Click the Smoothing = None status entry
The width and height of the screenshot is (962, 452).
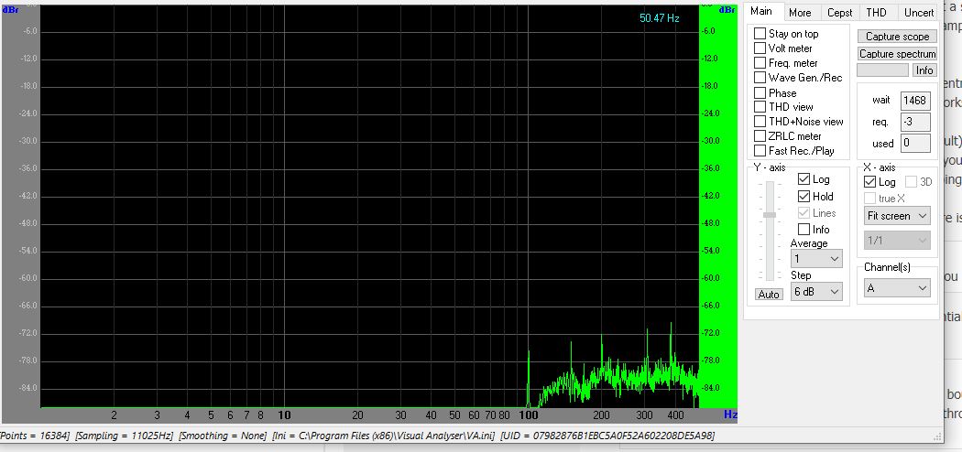(x=223, y=436)
